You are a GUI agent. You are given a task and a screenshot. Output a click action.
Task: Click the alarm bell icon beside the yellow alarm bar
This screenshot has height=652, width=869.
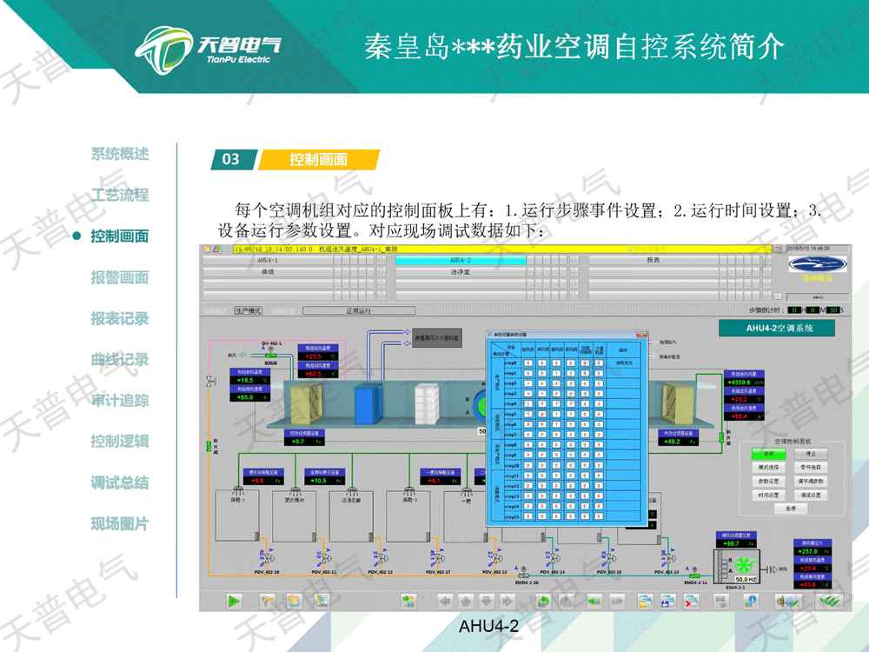point(216,249)
